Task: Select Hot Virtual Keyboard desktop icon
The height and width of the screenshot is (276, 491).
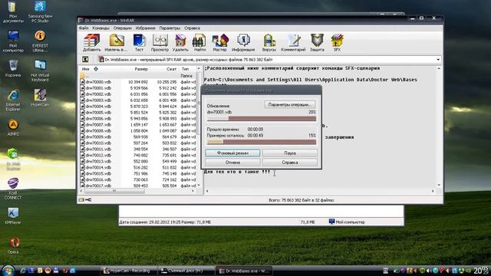Action: click(x=40, y=71)
